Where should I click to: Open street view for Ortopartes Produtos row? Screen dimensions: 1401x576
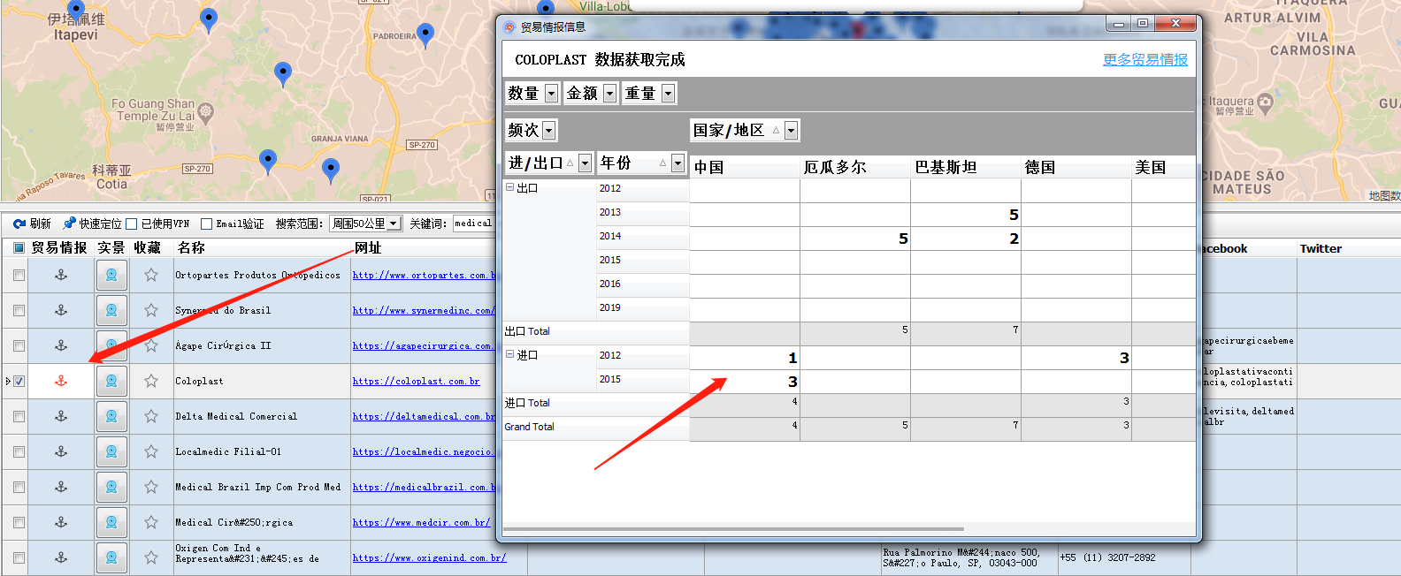point(111,275)
